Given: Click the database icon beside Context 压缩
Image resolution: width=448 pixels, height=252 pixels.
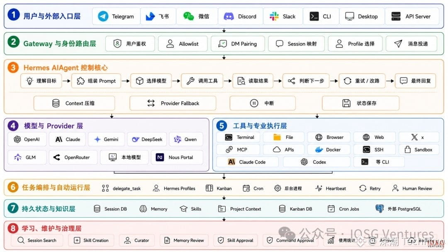Looking at the screenshot, I should click(56, 103).
